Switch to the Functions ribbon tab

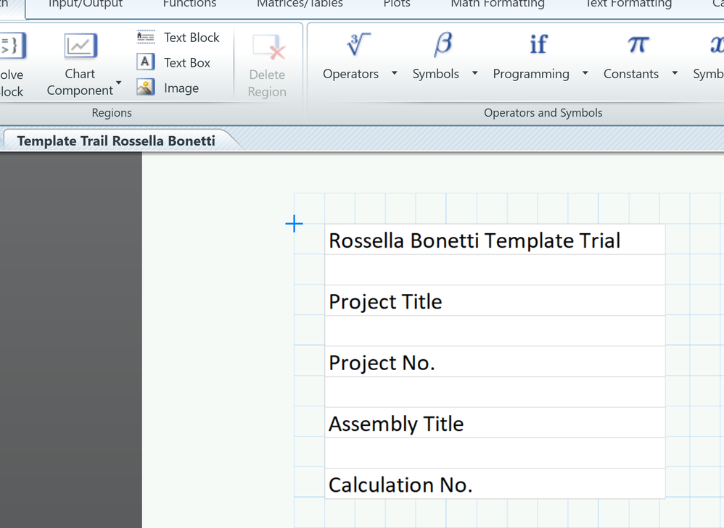point(189,4)
